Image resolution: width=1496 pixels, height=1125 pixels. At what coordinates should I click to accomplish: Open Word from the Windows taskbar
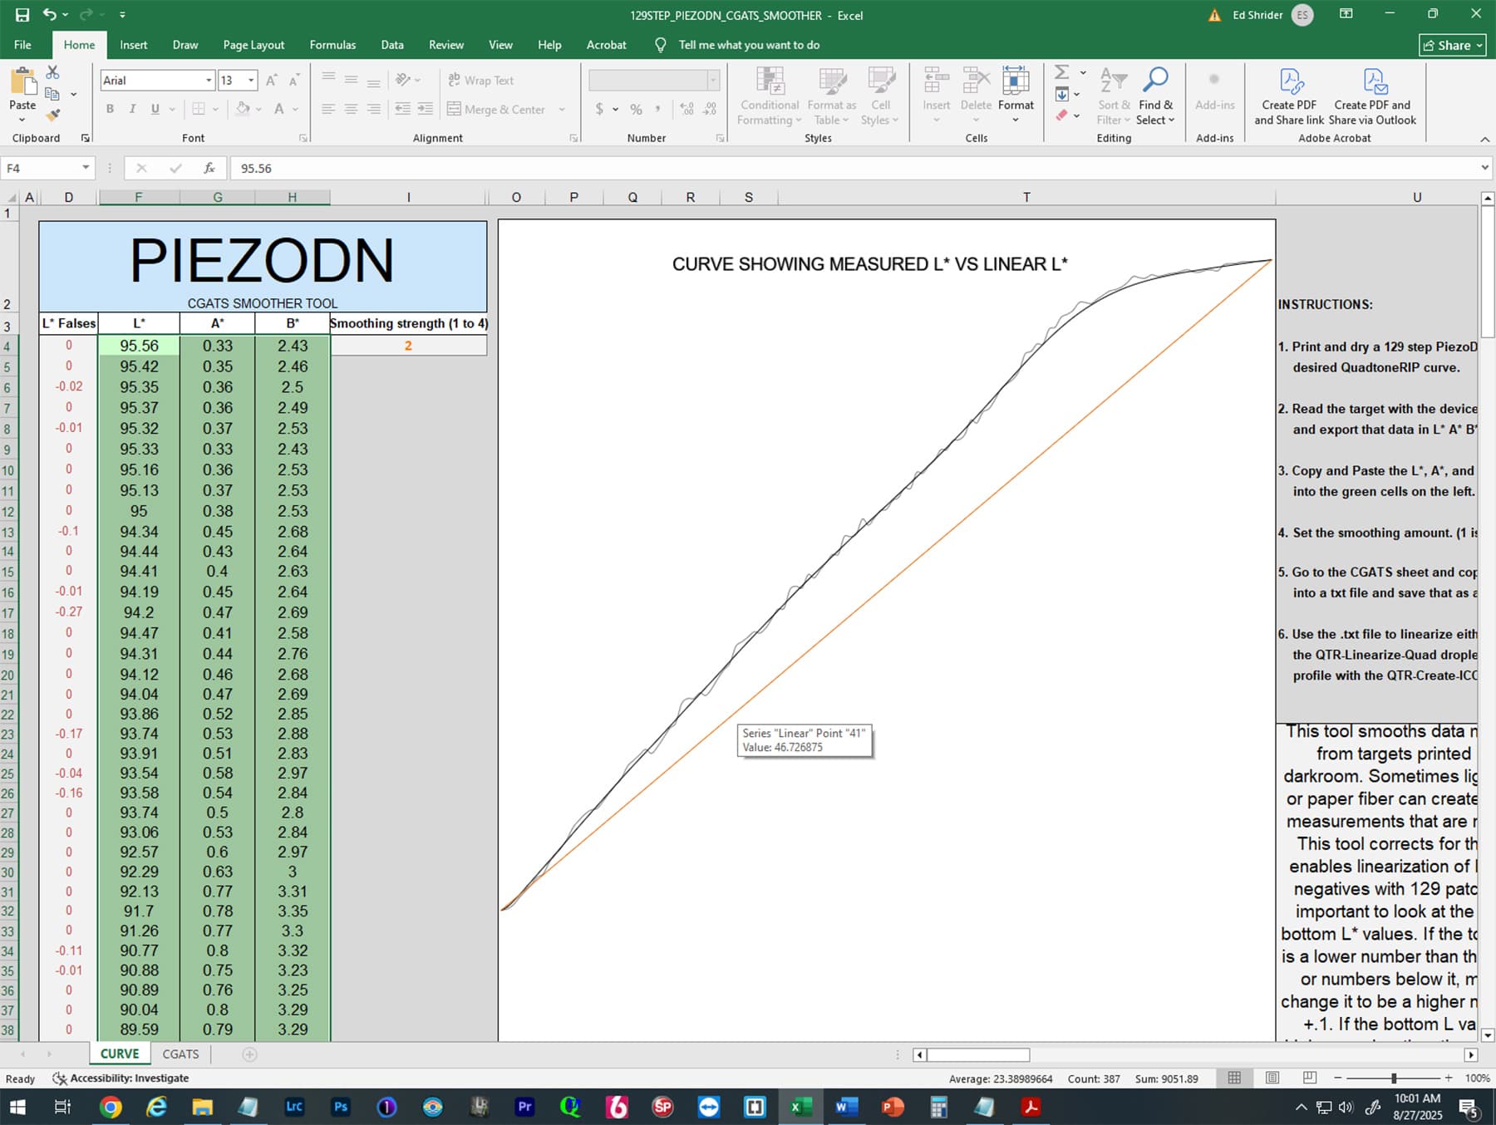tap(846, 1107)
